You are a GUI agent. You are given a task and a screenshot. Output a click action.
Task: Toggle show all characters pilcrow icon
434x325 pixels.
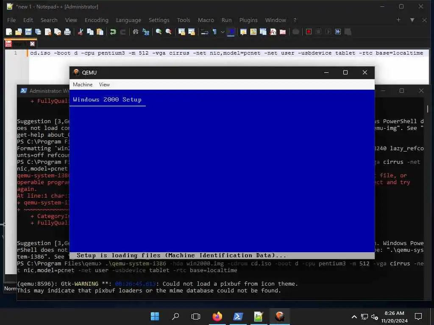tap(214, 32)
